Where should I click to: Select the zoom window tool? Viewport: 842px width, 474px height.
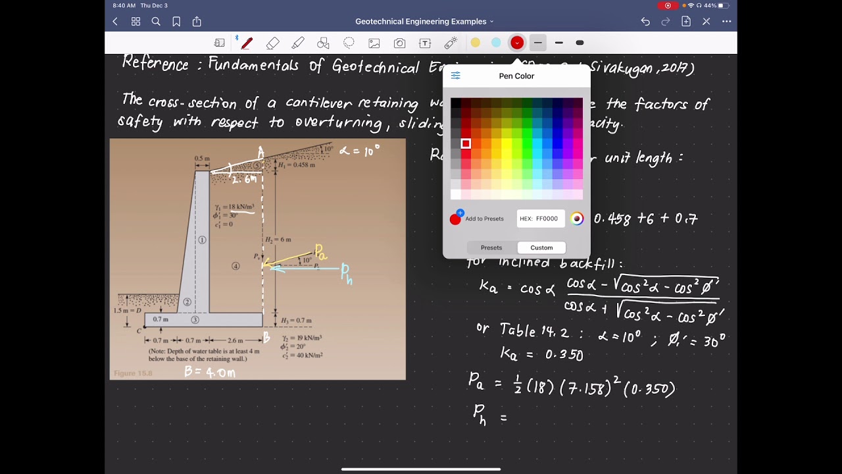pyautogui.click(x=220, y=43)
